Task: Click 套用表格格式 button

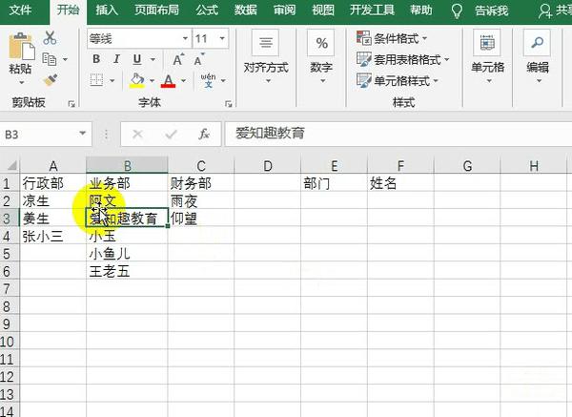Action: 402,59
